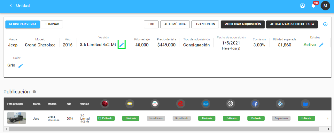Click Jeep value under Marca in details
Image resolution: width=334 pixels, height=133 pixels.
point(13,45)
